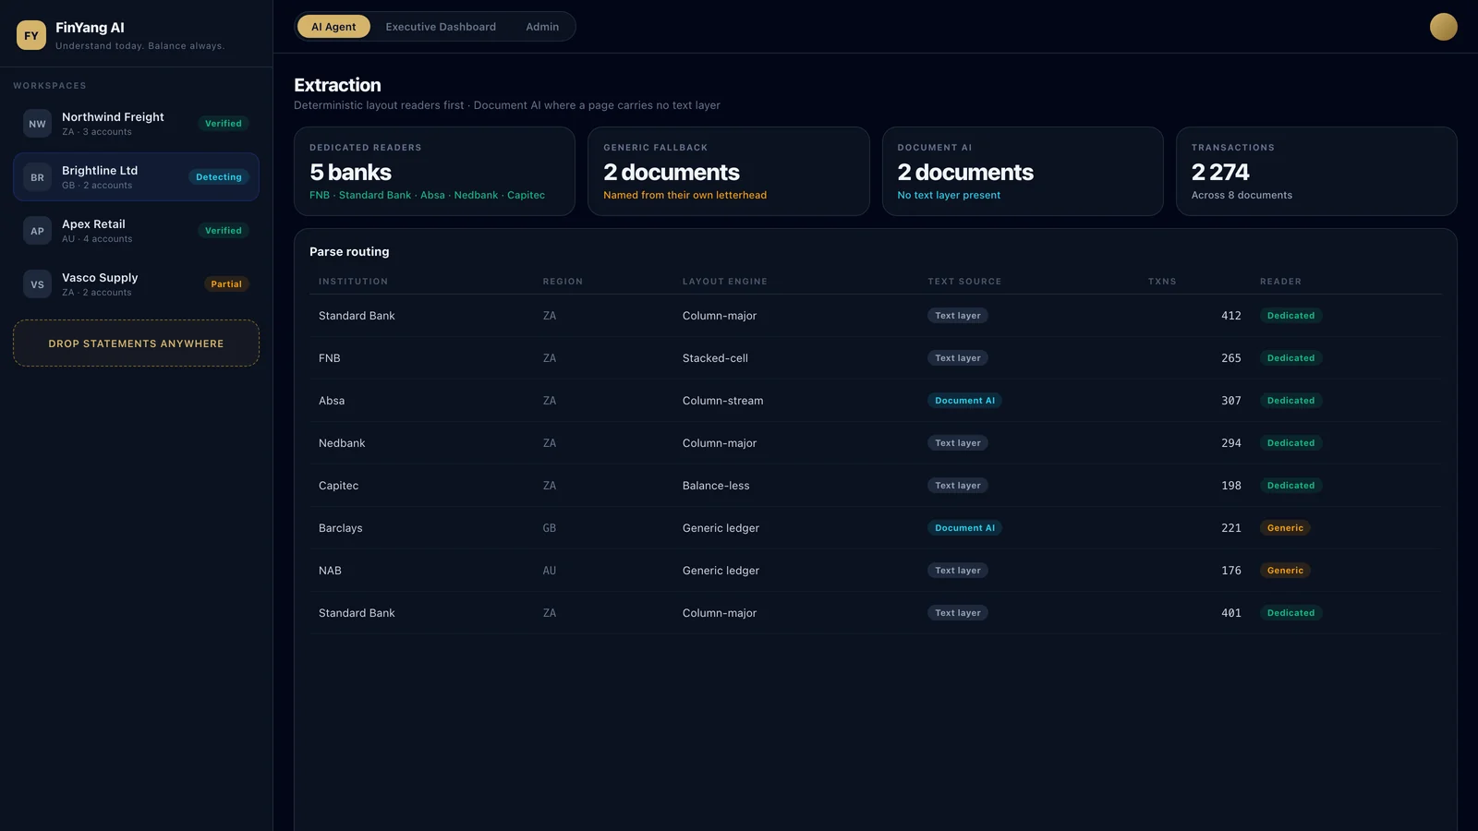Click the TXNS column header

tap(1162, 282)
